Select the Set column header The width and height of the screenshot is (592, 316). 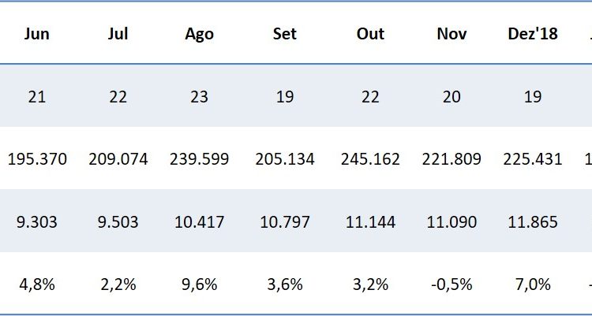pyautogui.click(x=285, y=34)
